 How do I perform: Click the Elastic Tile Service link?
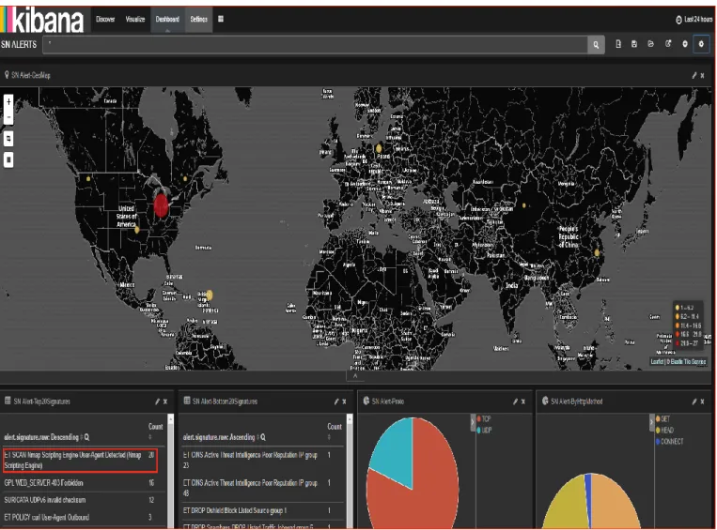tap(688, 361)
